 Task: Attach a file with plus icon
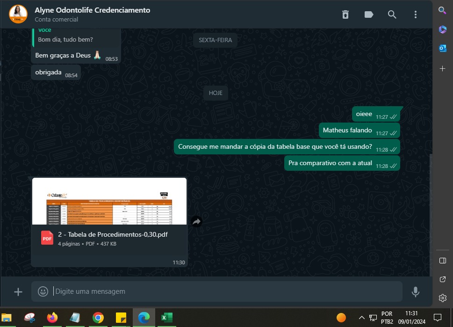click(18, 292)
